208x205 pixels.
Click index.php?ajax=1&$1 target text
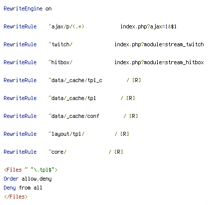tap(148, 26)
